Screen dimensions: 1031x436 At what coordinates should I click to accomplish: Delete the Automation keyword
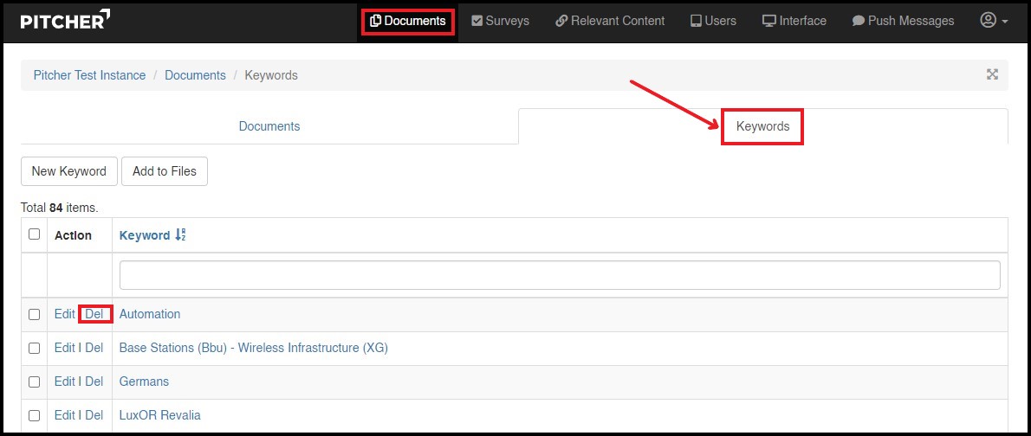click(94, 314)
